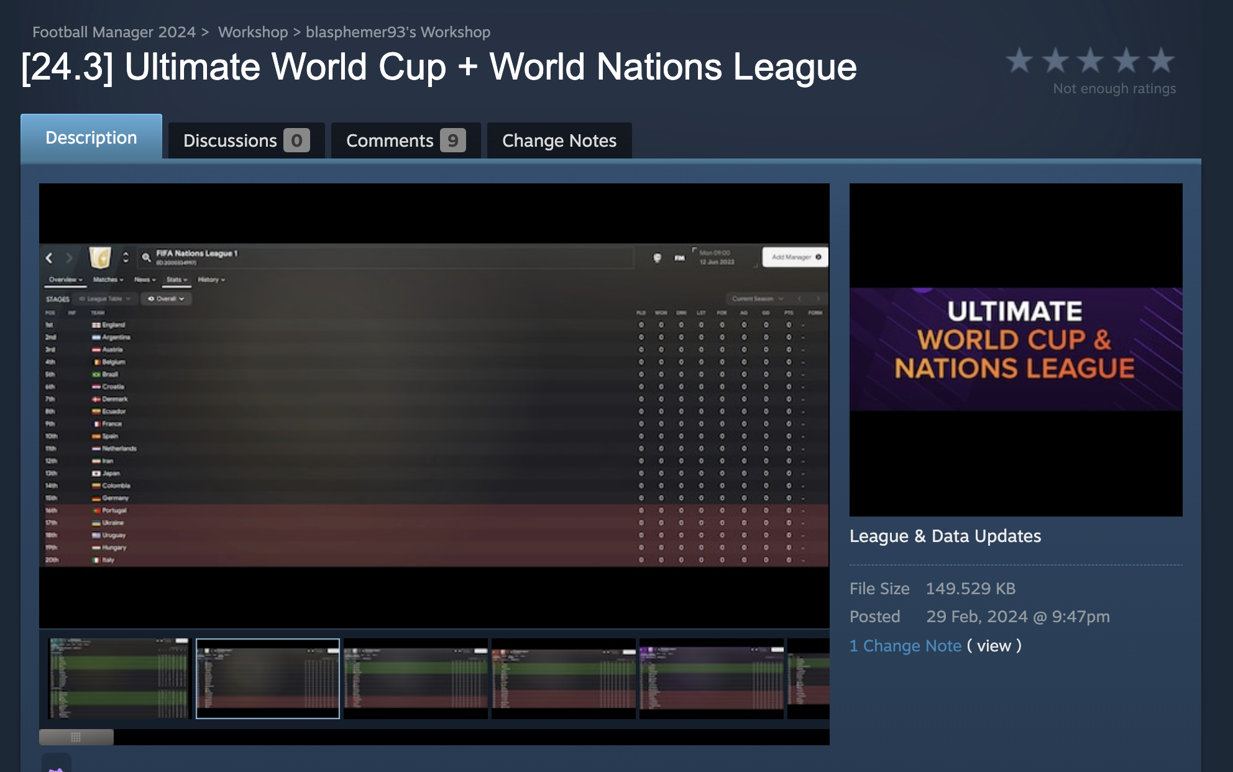Image resolution: width=1233 pixels, height=772 pixels.
Task: Open the Stats menu in the screenshot
Action: point(176,280)
